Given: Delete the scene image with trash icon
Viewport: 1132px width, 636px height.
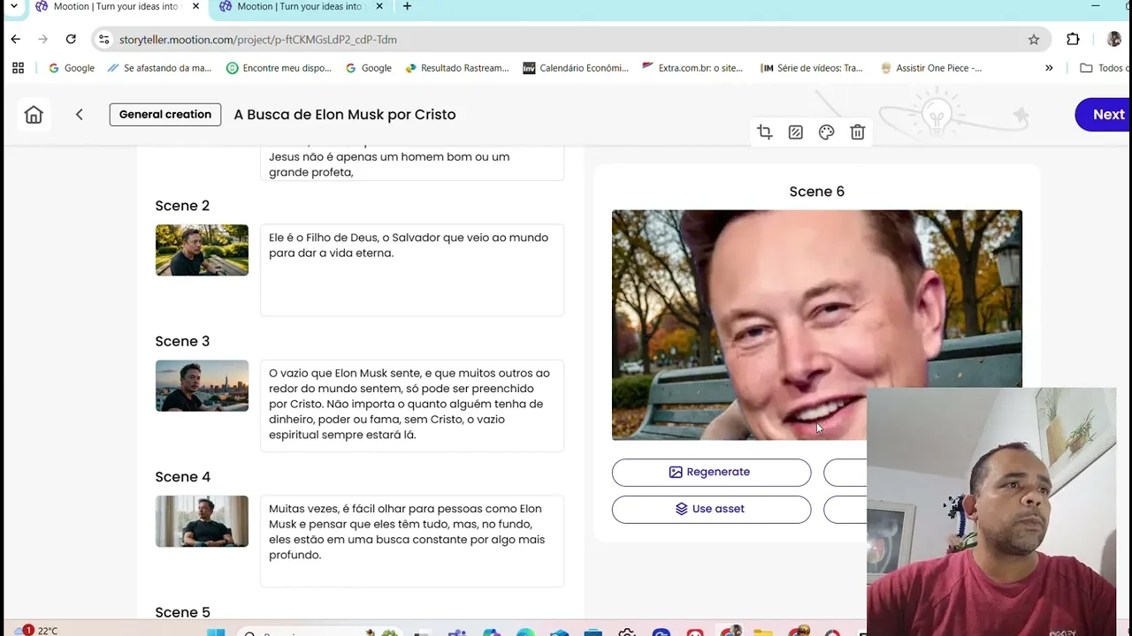Looking at the screenshot, I should click(x=858, y=132).
